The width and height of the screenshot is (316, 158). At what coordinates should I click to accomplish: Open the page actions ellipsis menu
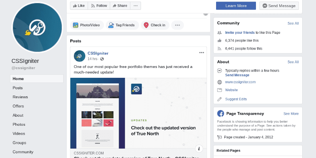135,6
